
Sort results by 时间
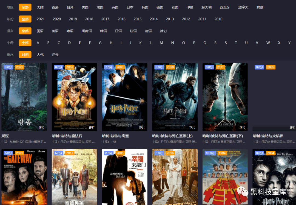[25, 55]
